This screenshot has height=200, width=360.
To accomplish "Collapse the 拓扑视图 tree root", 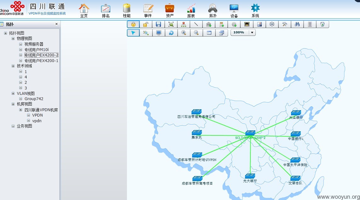I will pos(5,33).
